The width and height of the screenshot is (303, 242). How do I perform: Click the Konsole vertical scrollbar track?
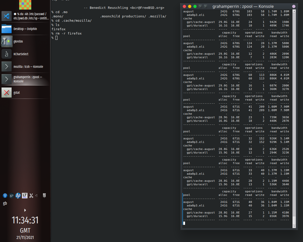click(x=294, y=118)
